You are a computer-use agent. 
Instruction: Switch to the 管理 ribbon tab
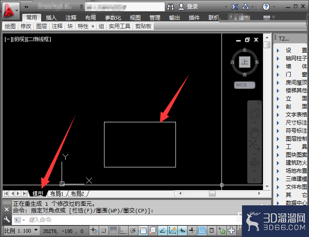click(x=155, y=18)
